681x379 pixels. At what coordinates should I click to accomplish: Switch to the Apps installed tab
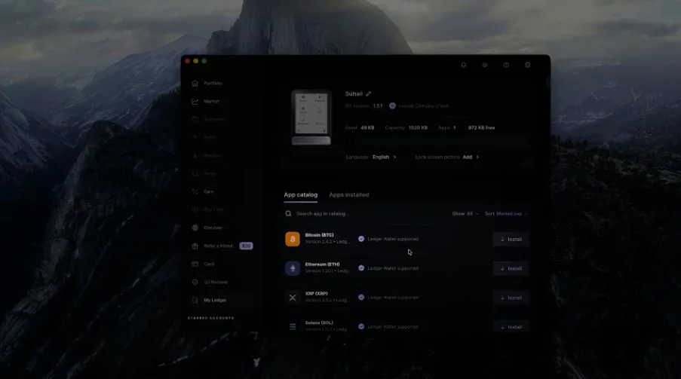(348, 195)
